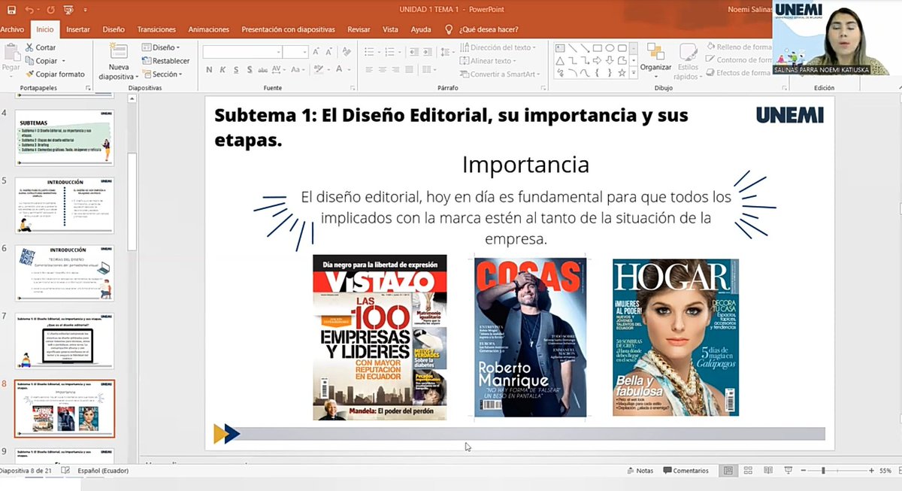Open Estilos rápidos gallery
The image size is (902, 491).
click(x=687, y=61)
